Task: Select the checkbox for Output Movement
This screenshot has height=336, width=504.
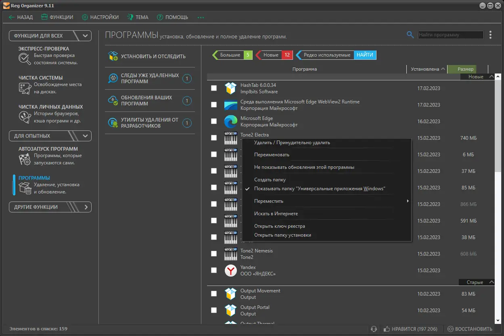Action: pos(214,294)
